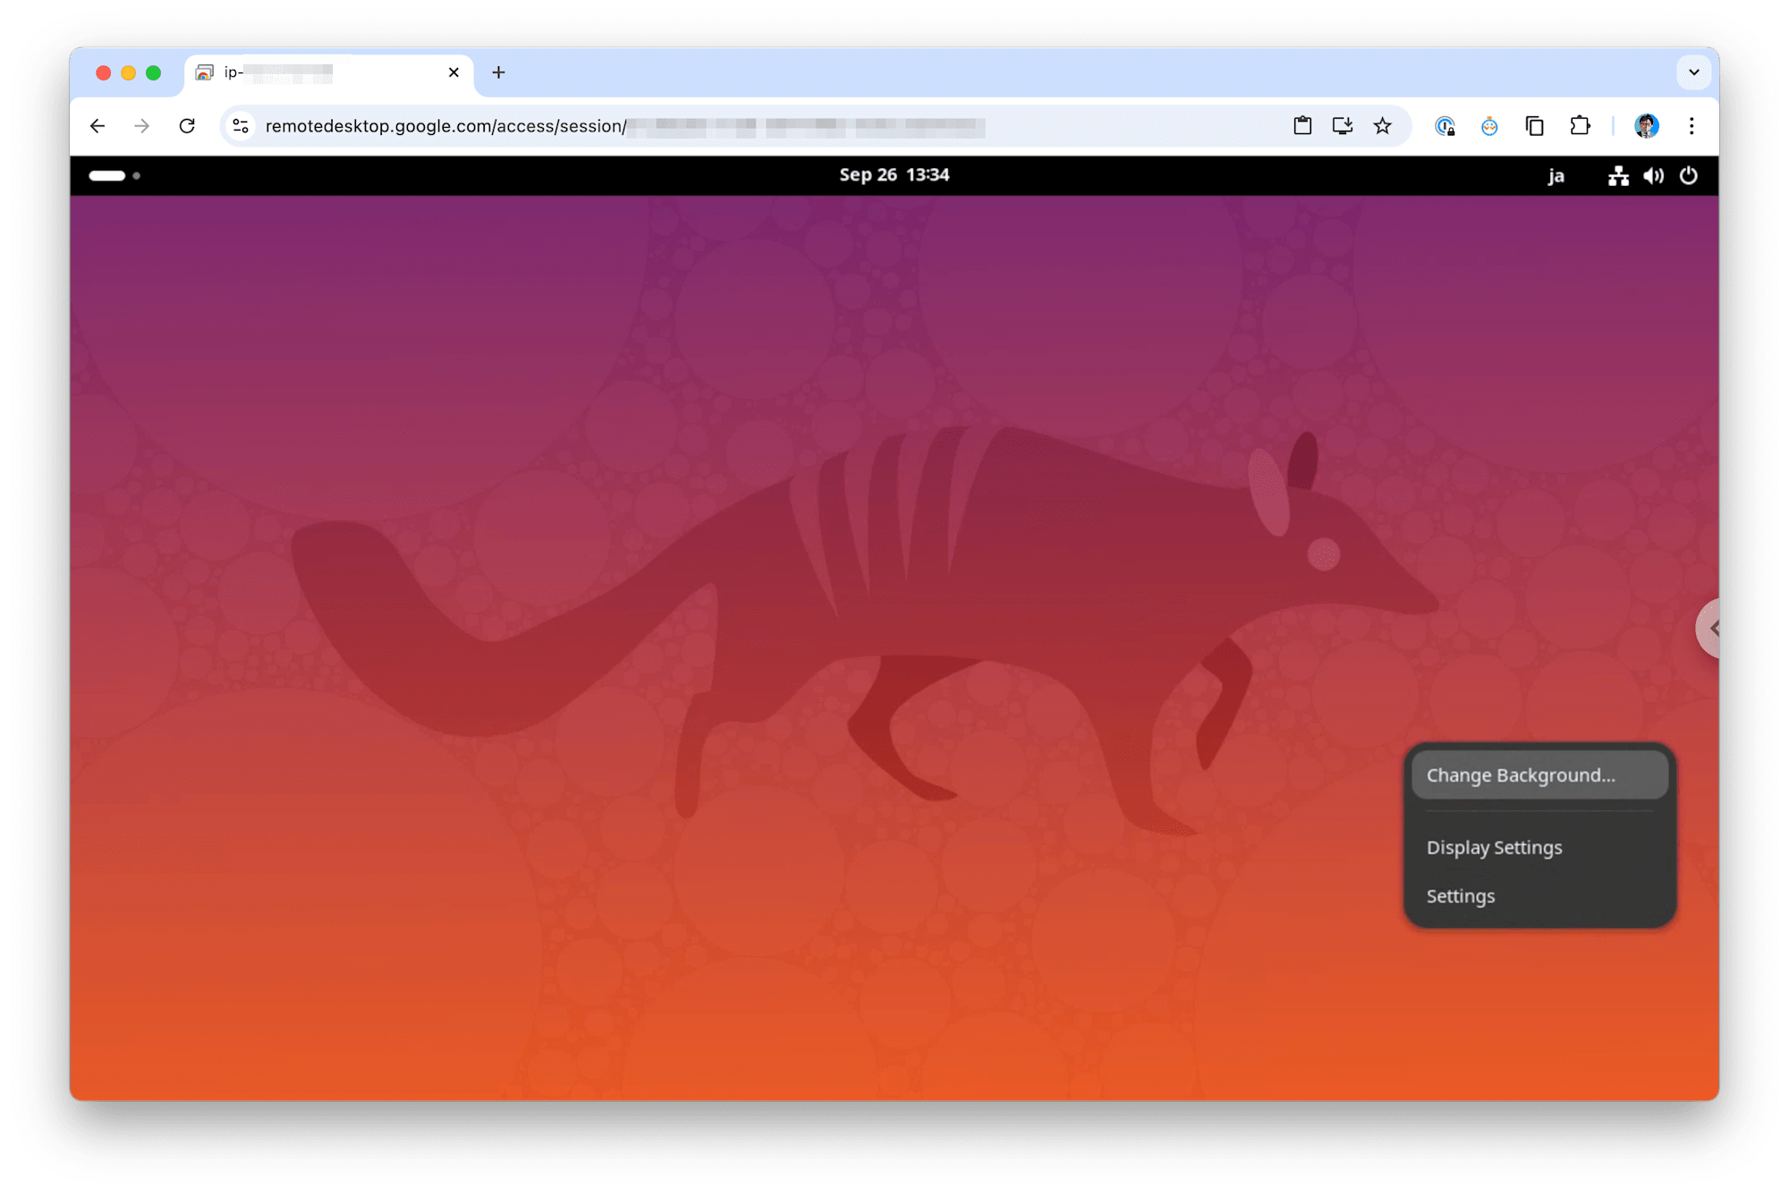
Task: Click the wired network status icon
Action: click(x=1618, y=175)
